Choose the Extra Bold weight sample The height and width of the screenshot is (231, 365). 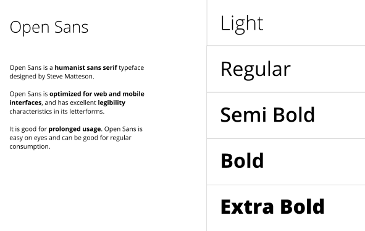tap(272, 206)
